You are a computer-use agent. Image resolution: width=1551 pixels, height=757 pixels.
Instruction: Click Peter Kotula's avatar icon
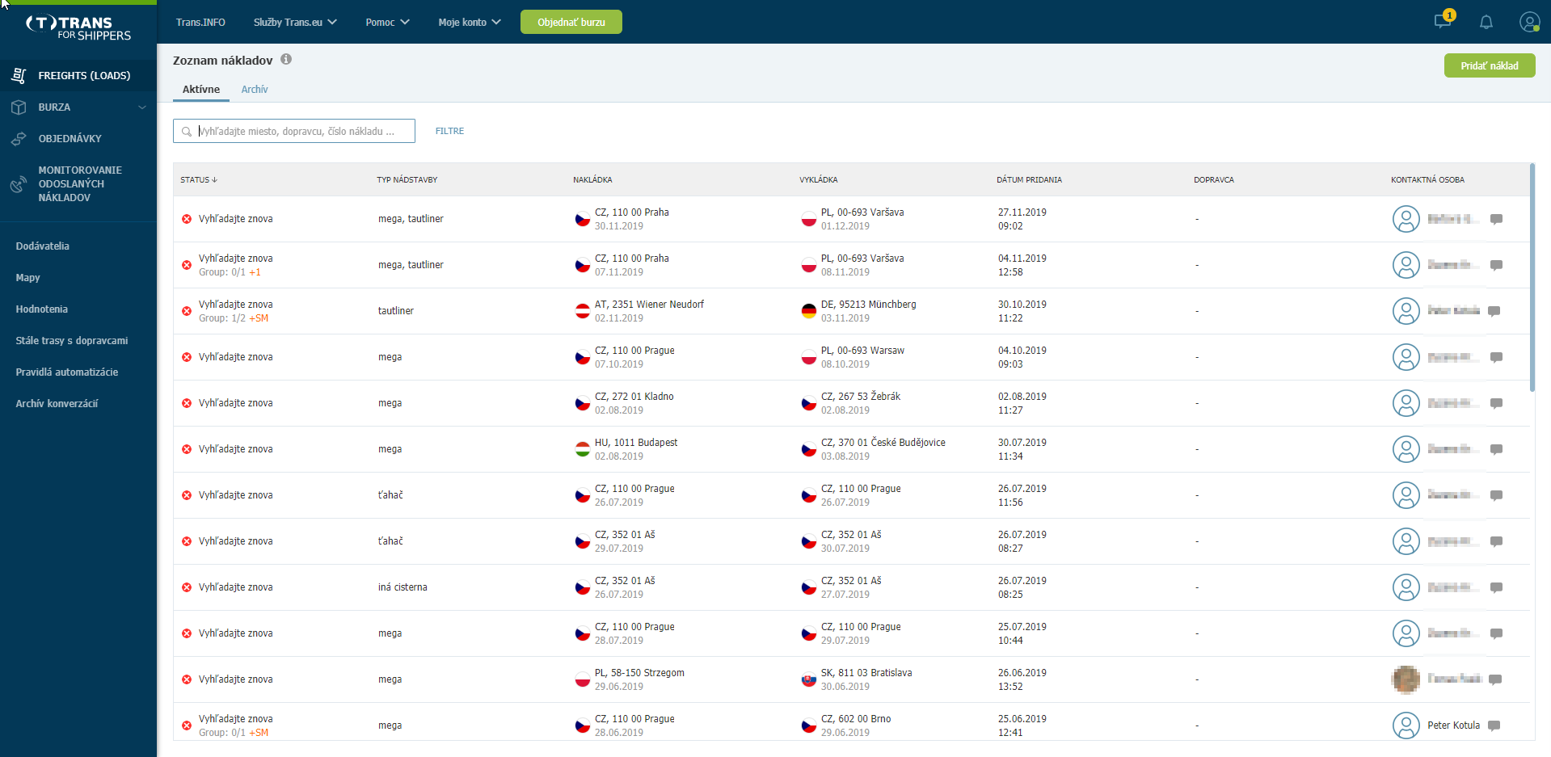tap(1406, 725)
